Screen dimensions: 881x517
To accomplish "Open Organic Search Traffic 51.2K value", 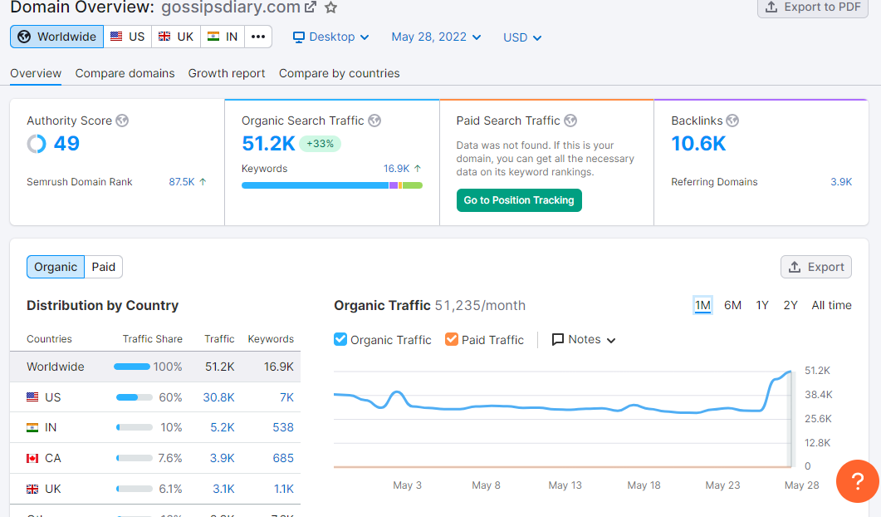I will (x=268, y=144).
